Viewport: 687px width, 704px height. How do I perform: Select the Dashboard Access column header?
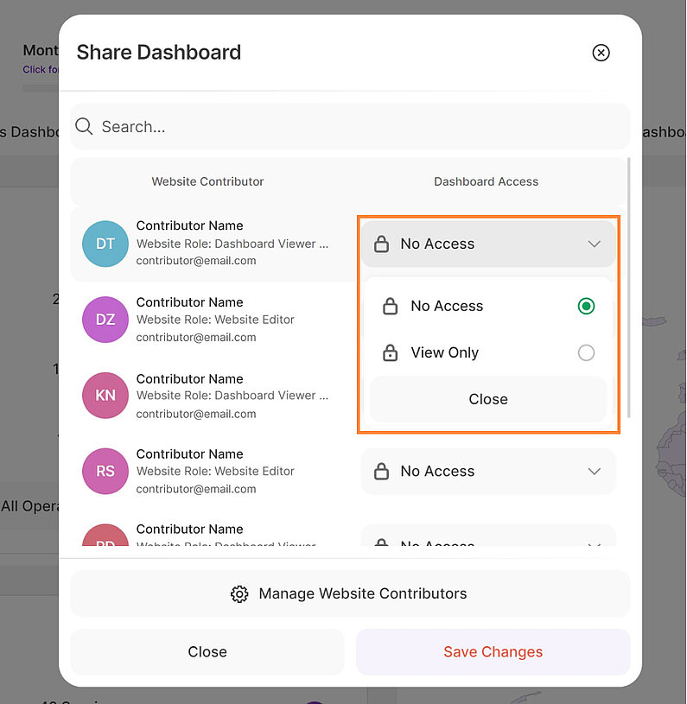[x=486, y=181]
